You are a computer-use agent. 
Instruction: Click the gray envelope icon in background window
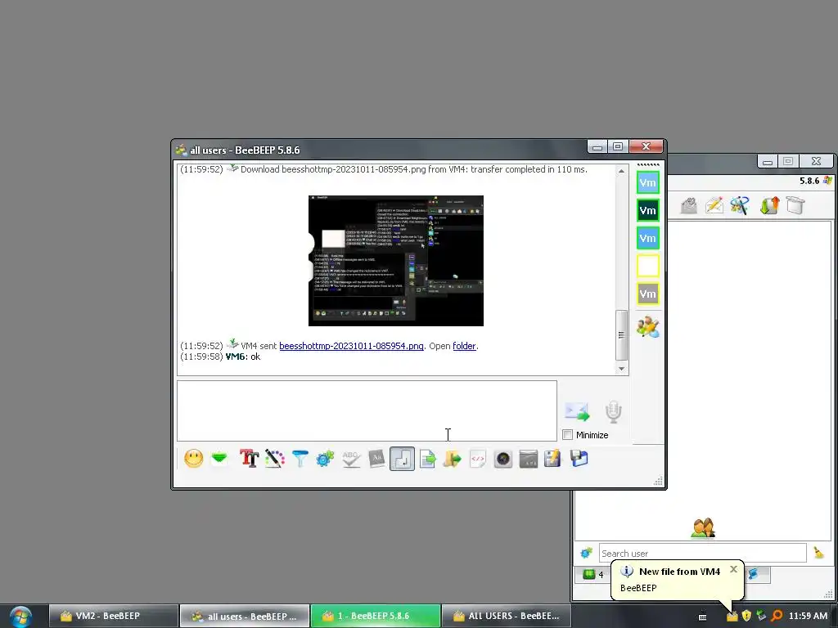tap(689, 205)
